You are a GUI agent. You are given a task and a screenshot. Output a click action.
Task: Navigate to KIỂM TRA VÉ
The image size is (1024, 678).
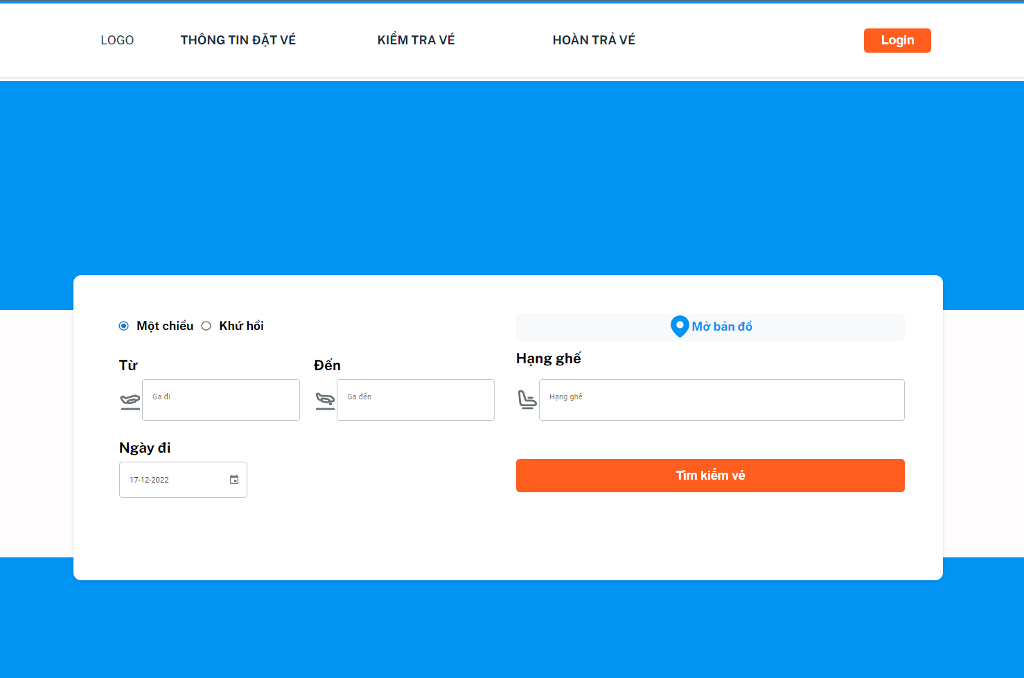pos(416,40)
